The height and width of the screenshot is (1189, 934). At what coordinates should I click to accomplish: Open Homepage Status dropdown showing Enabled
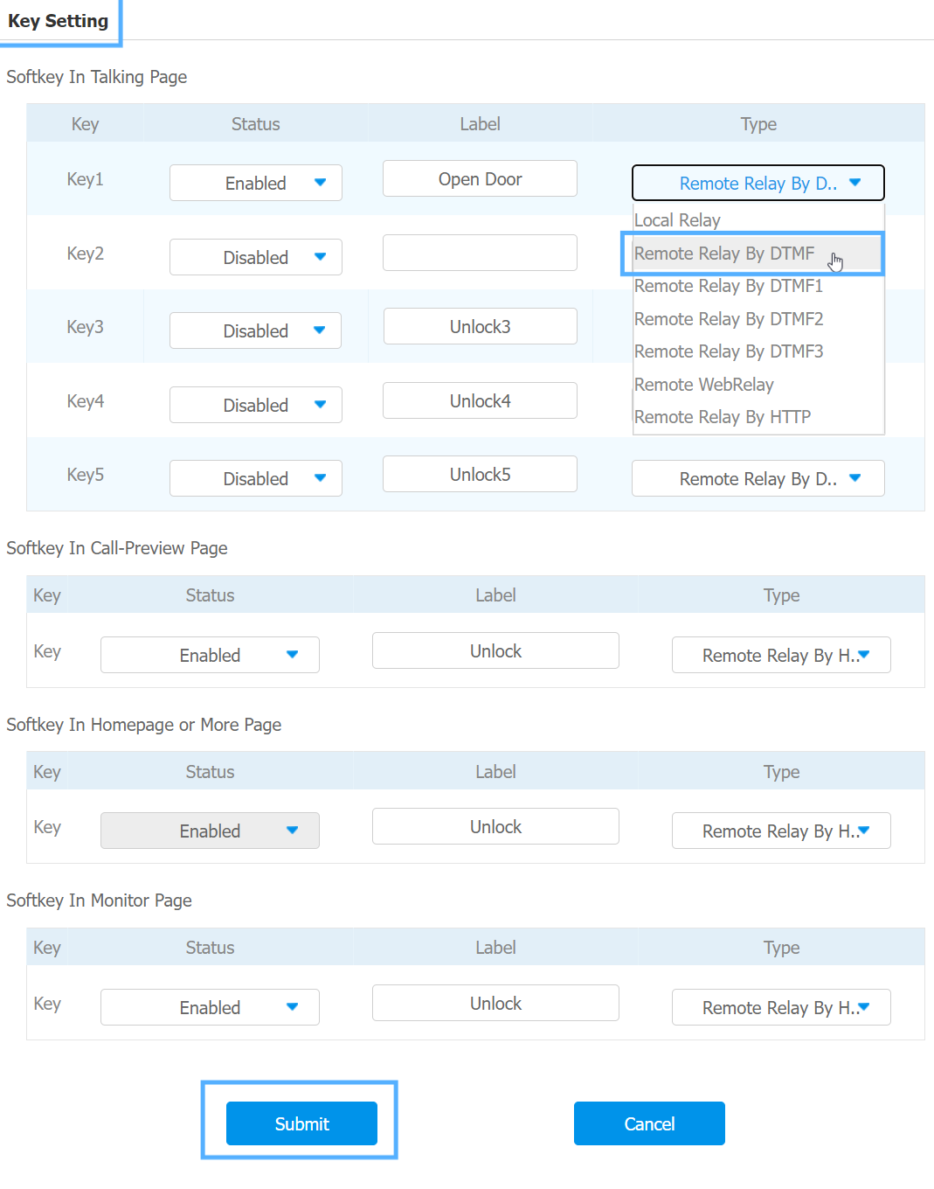pos(210,831)
